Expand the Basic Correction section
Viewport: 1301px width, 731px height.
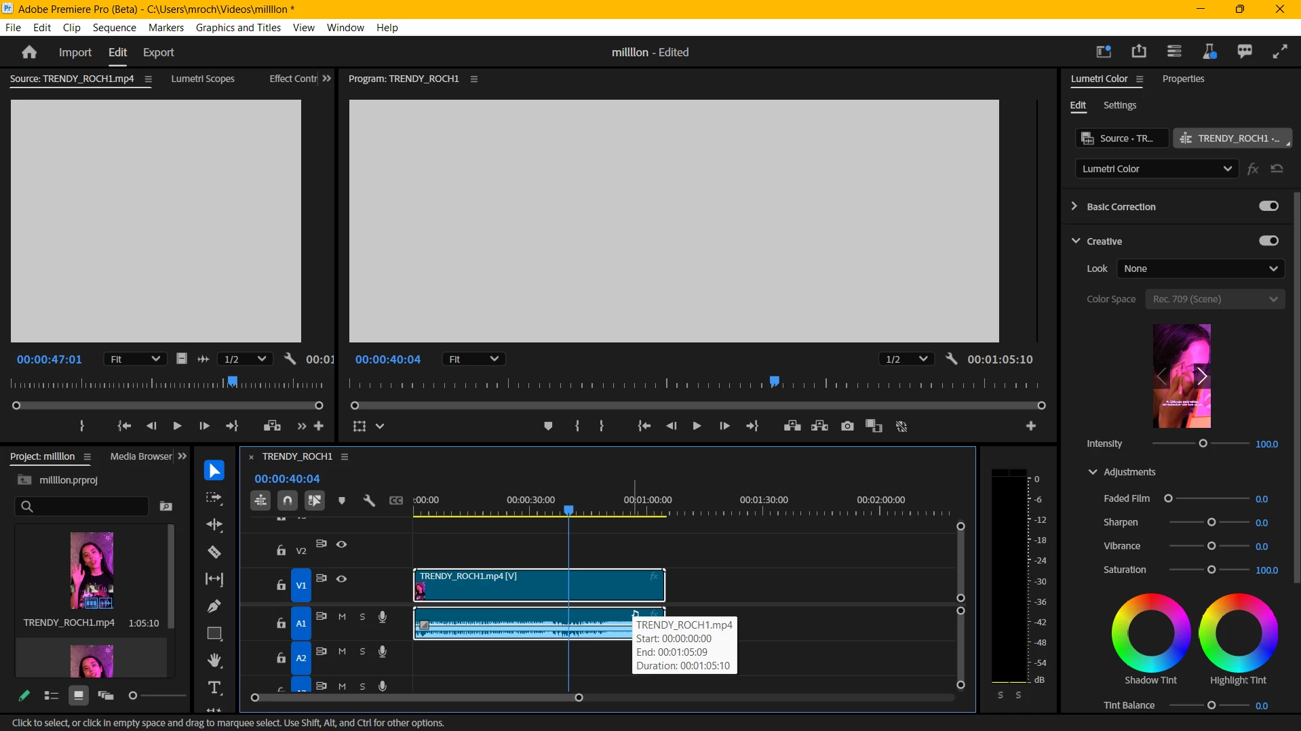click(1074, 206)
